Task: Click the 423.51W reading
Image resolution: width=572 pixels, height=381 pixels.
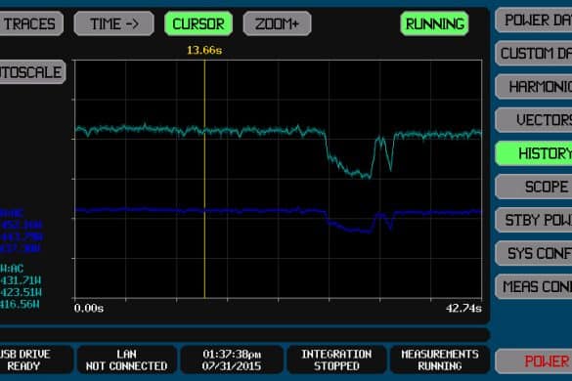Action: (x=21, y=292)
